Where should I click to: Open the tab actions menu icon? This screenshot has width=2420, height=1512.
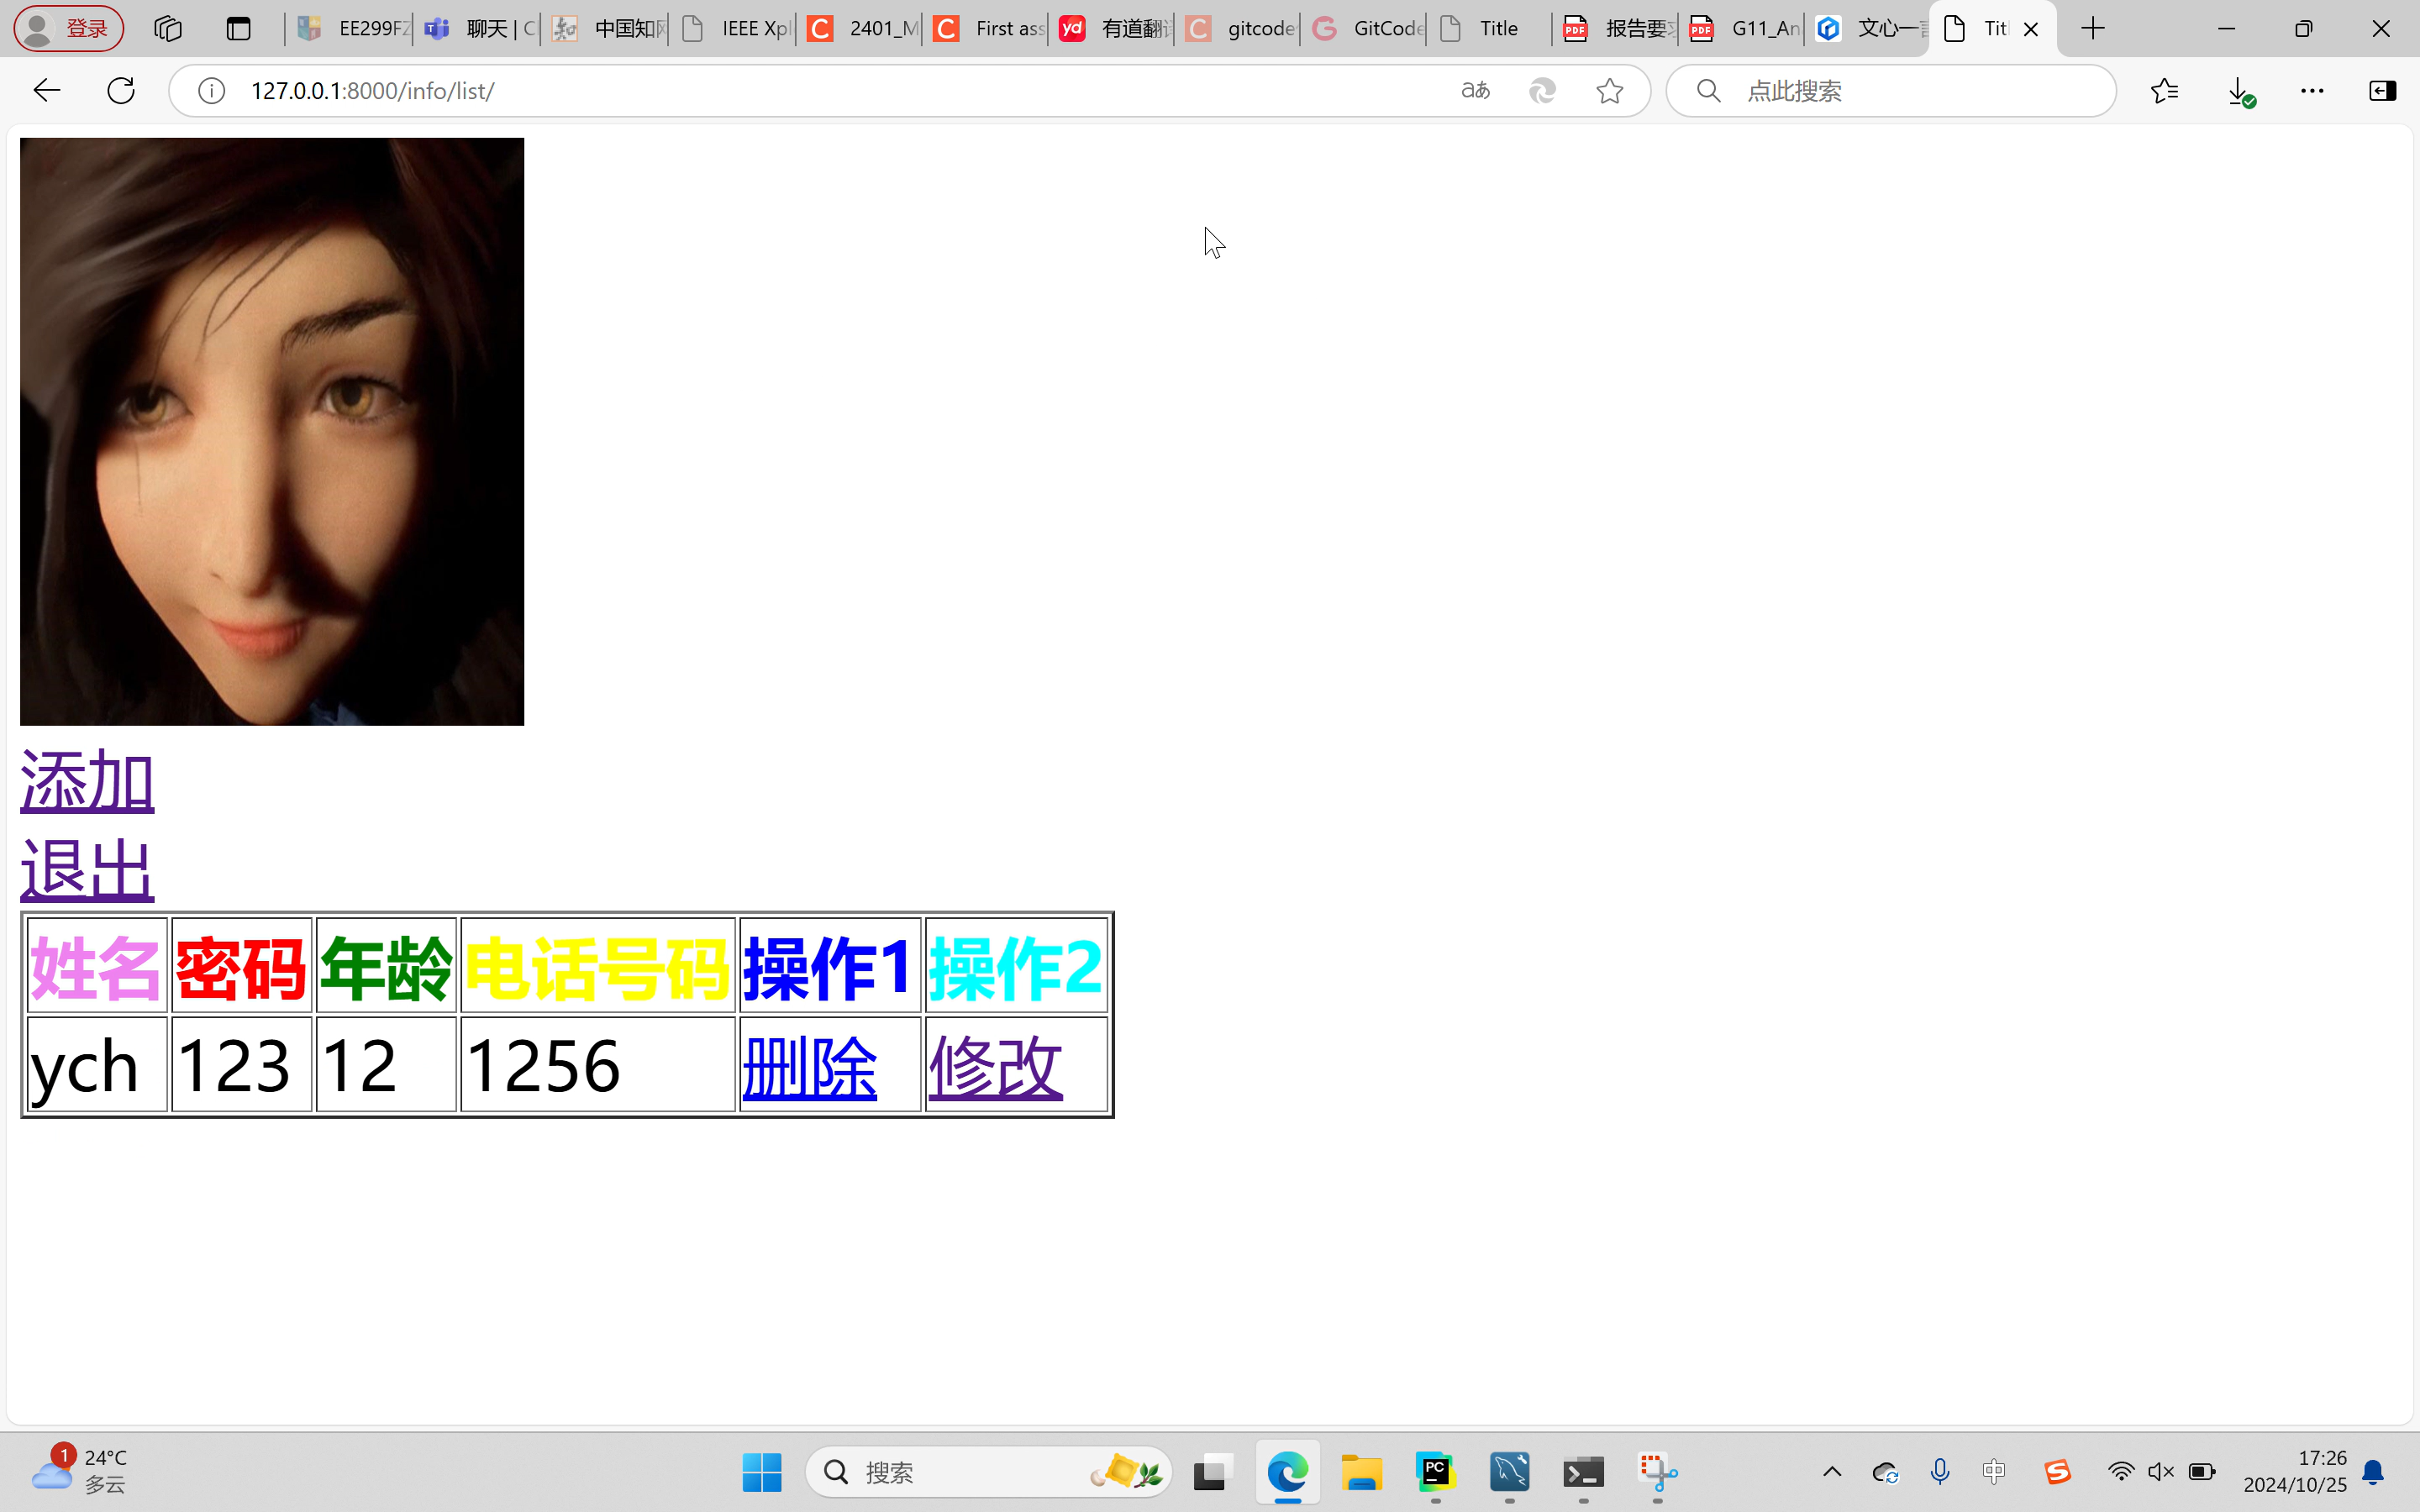coord(238,29)
